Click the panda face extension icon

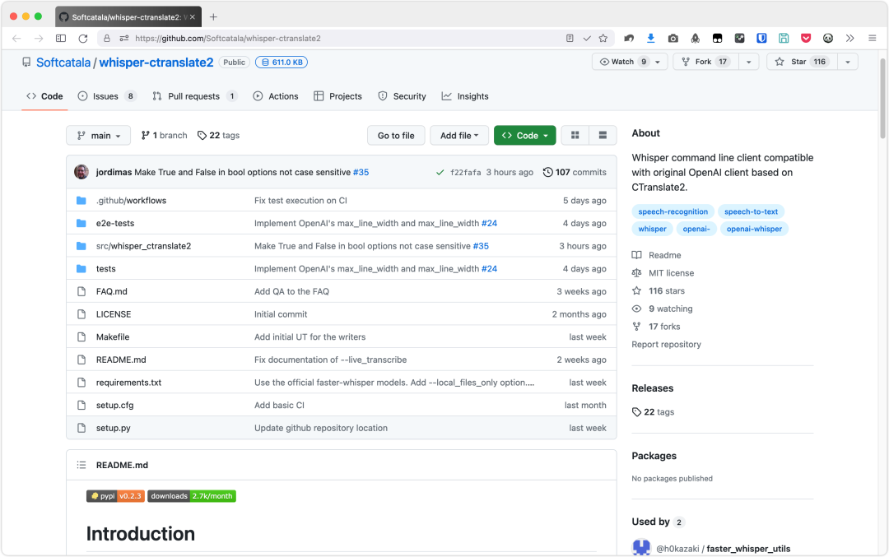click(x=828, y=39)
